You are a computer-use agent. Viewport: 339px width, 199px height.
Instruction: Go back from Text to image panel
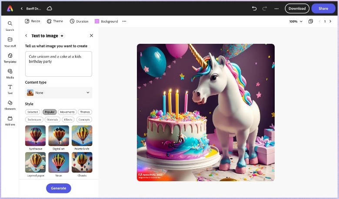26,36
